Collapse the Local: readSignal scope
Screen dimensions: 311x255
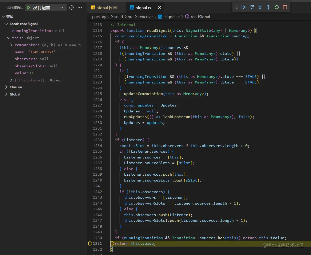[x=6, y=24]
